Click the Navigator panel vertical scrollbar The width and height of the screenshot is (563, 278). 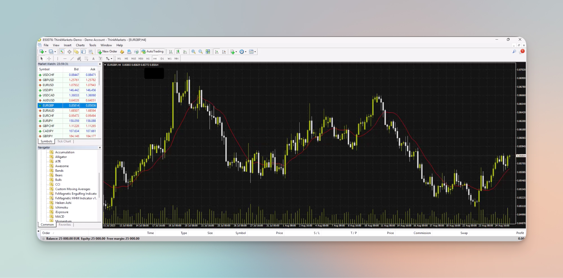(x=99, y=186)
